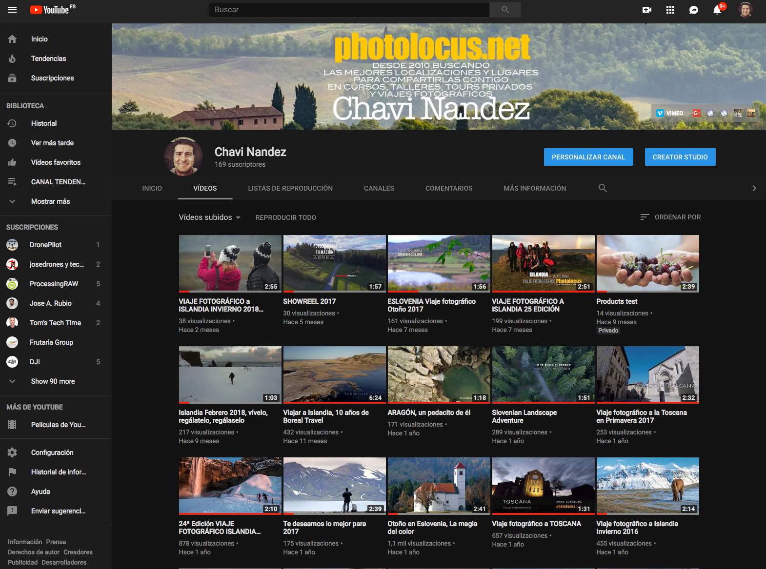766x569 pixels.
Task: Open the YouTube apps grid
Action: [x=670, y=10]
